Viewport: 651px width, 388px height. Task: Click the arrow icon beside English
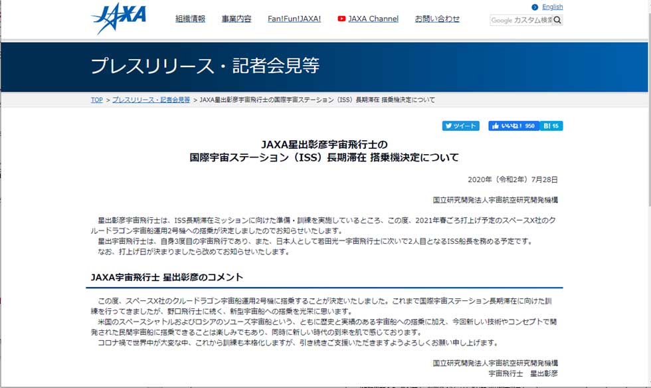tap(535, 7)
